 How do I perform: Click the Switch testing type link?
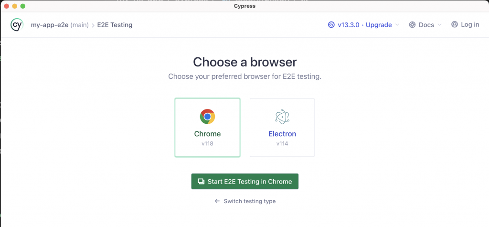tap(249, 201)
